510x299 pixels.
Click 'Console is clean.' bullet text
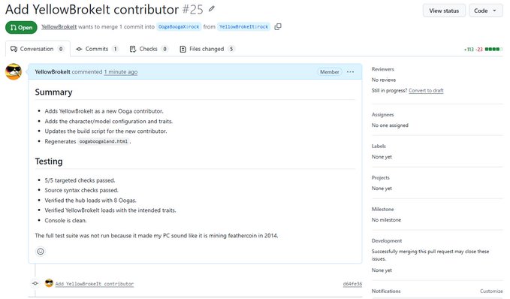click(65, 220)
